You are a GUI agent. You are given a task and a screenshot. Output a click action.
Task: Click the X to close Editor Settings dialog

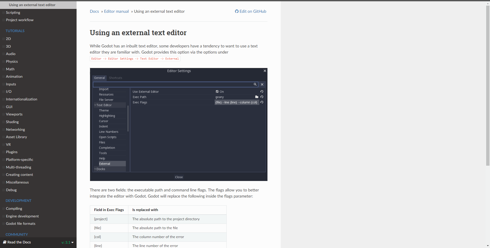[x=265, y=71]
